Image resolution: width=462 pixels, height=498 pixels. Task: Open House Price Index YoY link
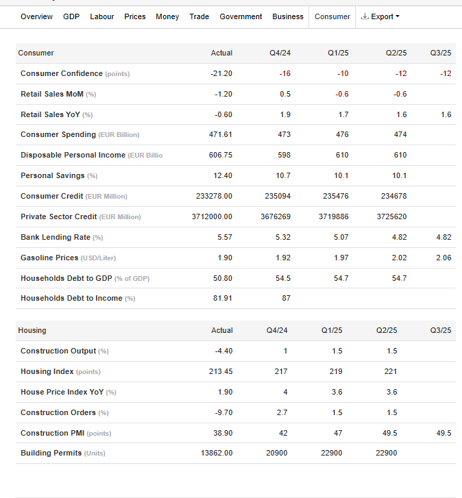point(62,392)
